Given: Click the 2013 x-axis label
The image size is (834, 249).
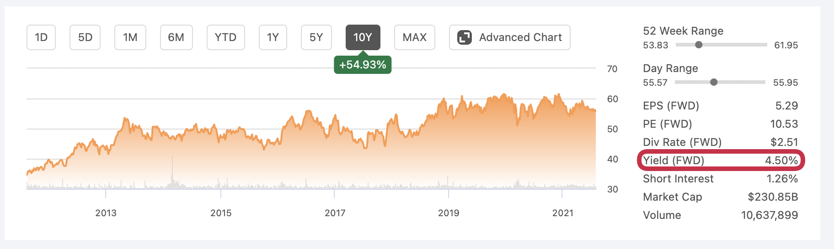Looking at the screenshot, I should [106, 213].
